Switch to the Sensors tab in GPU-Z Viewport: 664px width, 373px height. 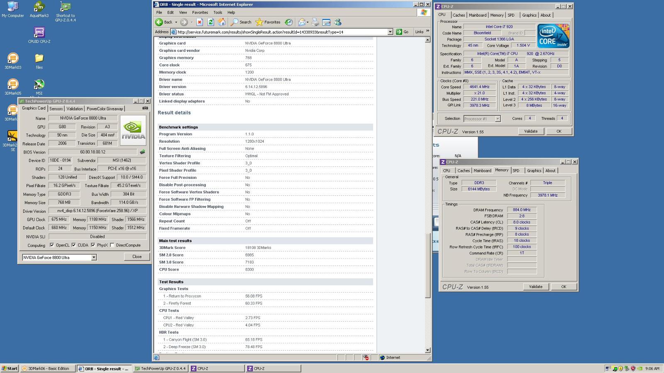point(56,109)
